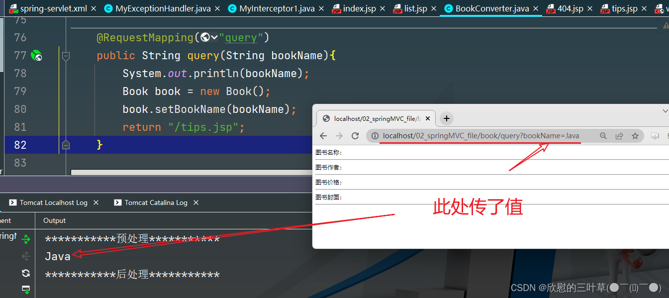Click the System.out.println(bookName) line

[x=216, y=74]
